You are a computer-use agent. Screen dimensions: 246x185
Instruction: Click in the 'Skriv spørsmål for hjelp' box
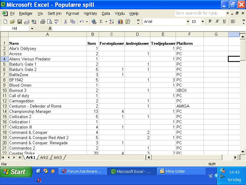click(200, 13)
